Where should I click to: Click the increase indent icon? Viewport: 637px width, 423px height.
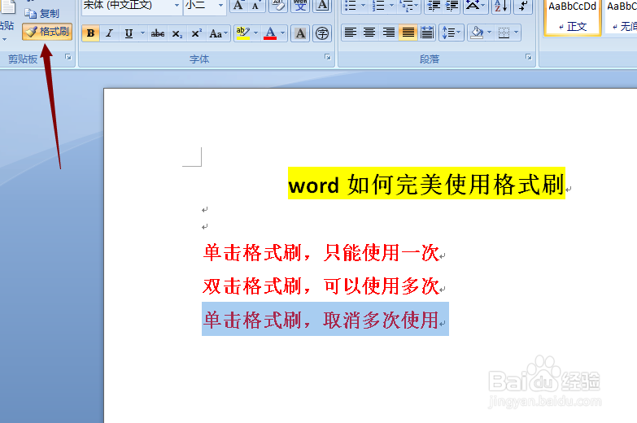pyautogui.click(x=452, y=6)
